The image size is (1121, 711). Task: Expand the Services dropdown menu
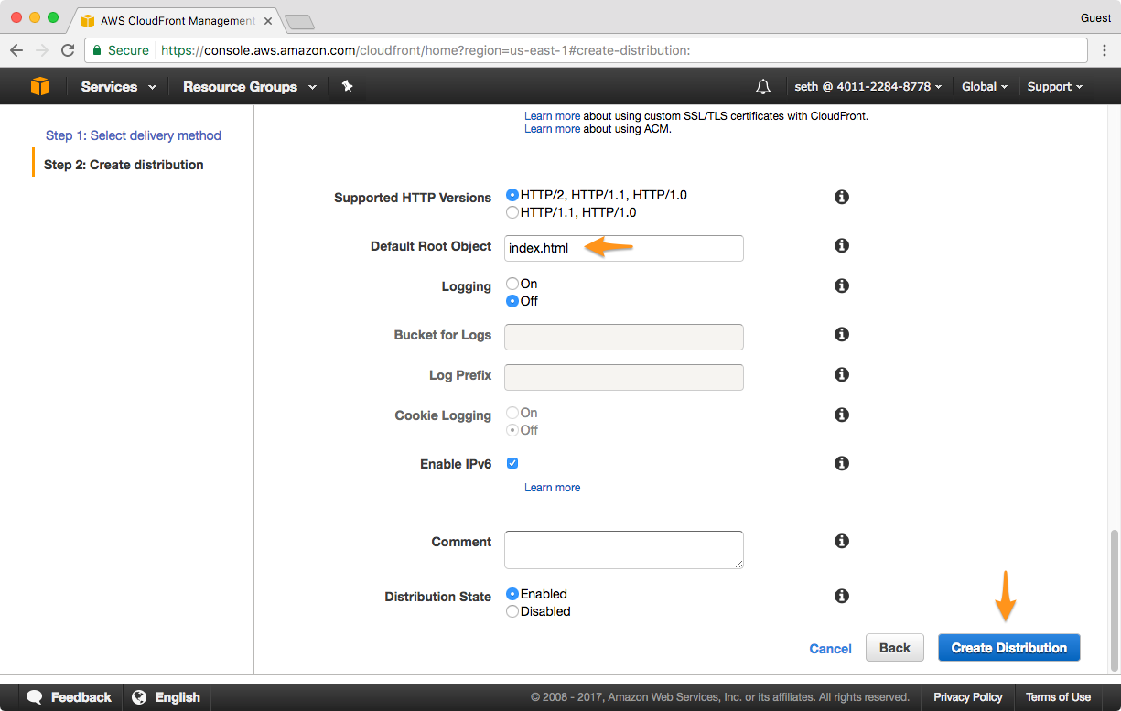click(x=118, y=86)
